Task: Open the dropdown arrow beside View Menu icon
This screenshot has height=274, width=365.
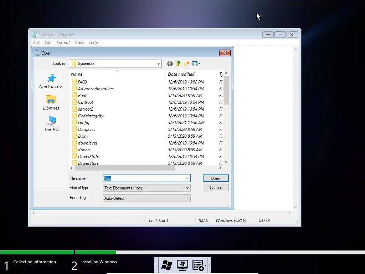Action: (x=200, y=64)
